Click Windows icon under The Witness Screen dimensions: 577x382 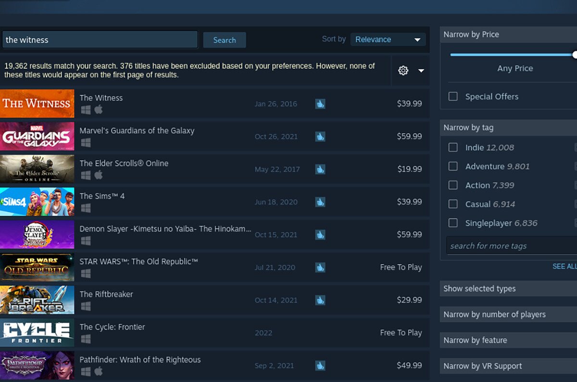[x=86, y=110]
